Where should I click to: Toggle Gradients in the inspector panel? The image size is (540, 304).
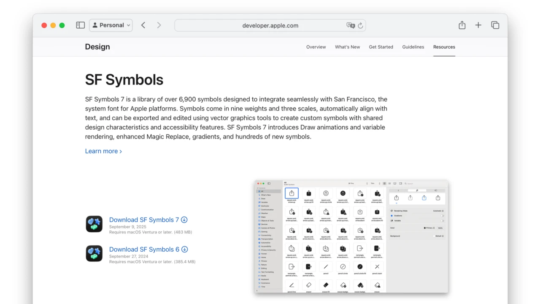pyautogui.click(x=443, y=215)
